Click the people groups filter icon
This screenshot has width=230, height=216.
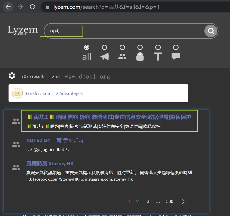tap(122, 57)
